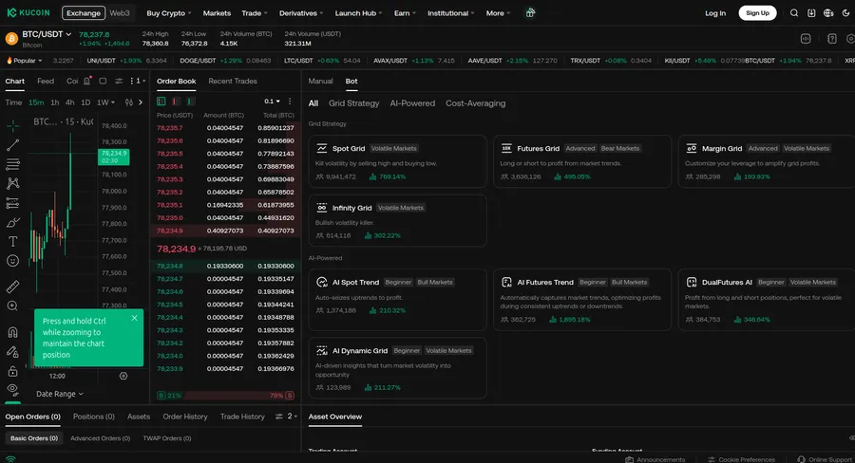Open order book more options
The width and height of the screenshot is (855, 463).
pos(290,102)
